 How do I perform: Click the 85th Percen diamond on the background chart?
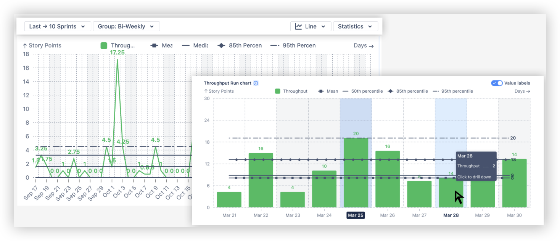(x=221, y=45)
